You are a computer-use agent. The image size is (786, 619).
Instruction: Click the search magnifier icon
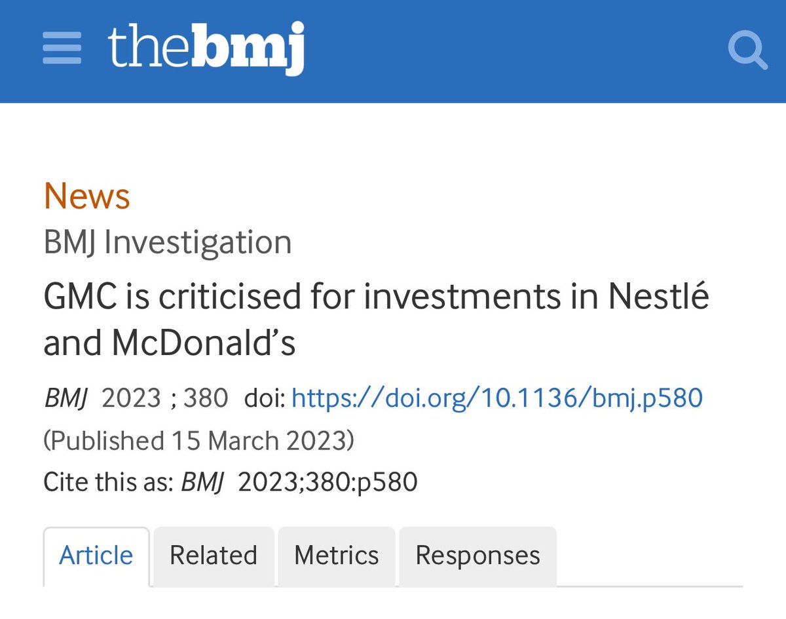pyautogui.click(x=747, y=50)
